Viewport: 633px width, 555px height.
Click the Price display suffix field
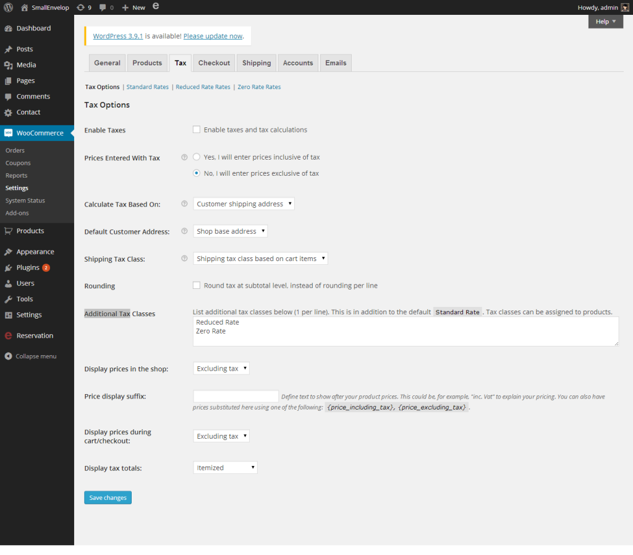coord(236,396)
